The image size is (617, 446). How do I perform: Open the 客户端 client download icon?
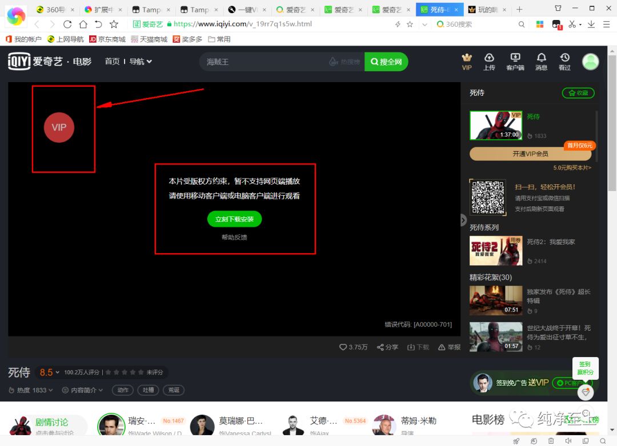click(x=515, y=62)
